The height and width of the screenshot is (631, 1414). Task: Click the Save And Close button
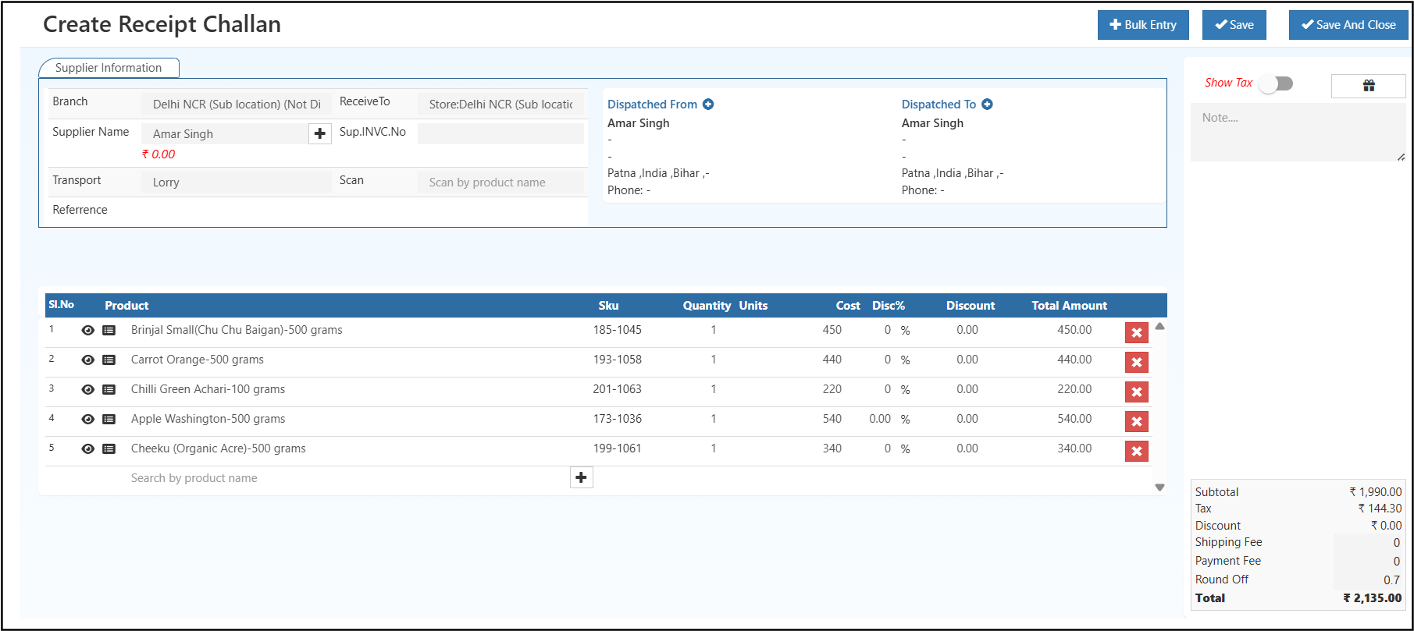1348,25
